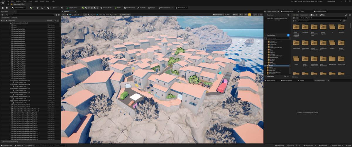Collapse the Favorites section
Image resolution: width=352 pixels, height=147 pixels.
pos(266,15)
